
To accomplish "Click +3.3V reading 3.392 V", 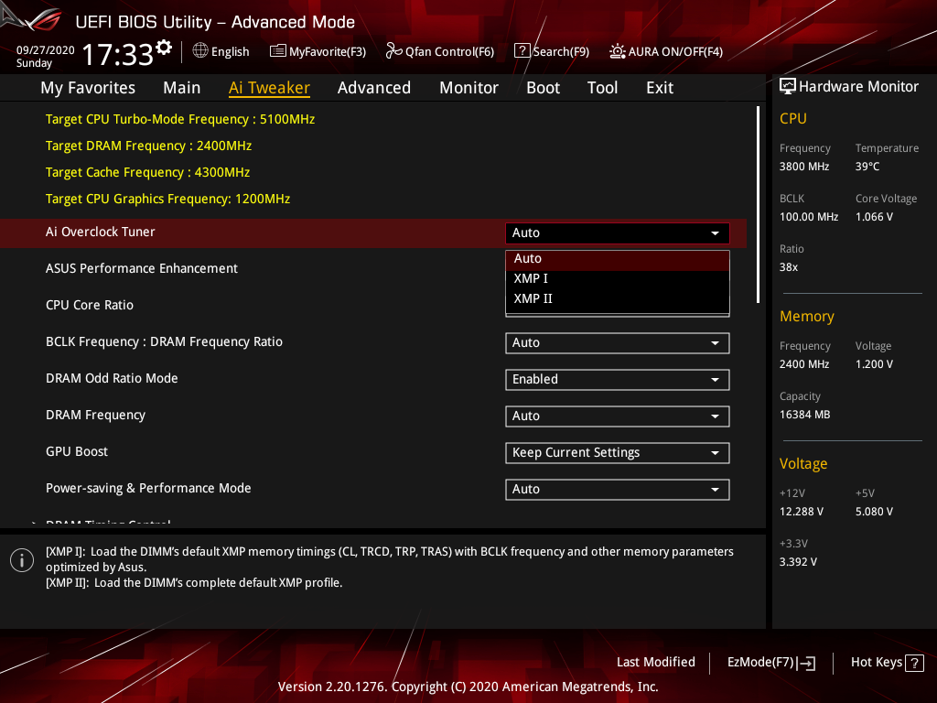I will 798,562.
